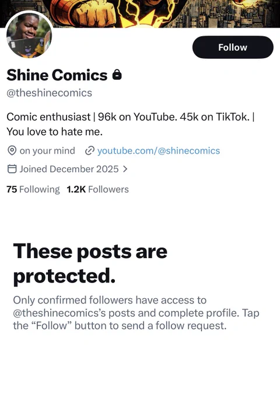The image size is (280, 396).
Task: Click the location pin icon
Action: tap(12, 151)
